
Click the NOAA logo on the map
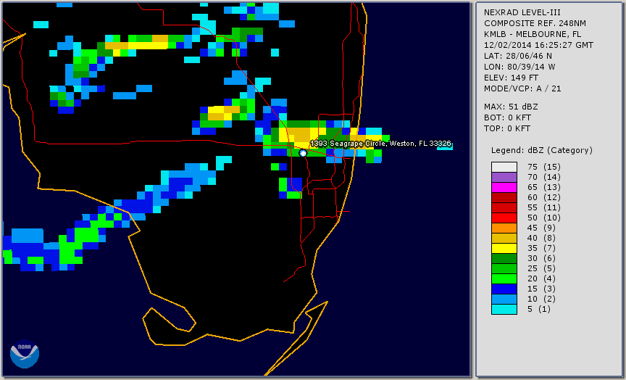point(25,354)
